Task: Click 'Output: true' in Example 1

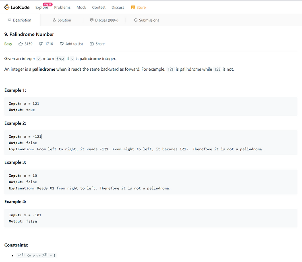Action: [22, 110]
